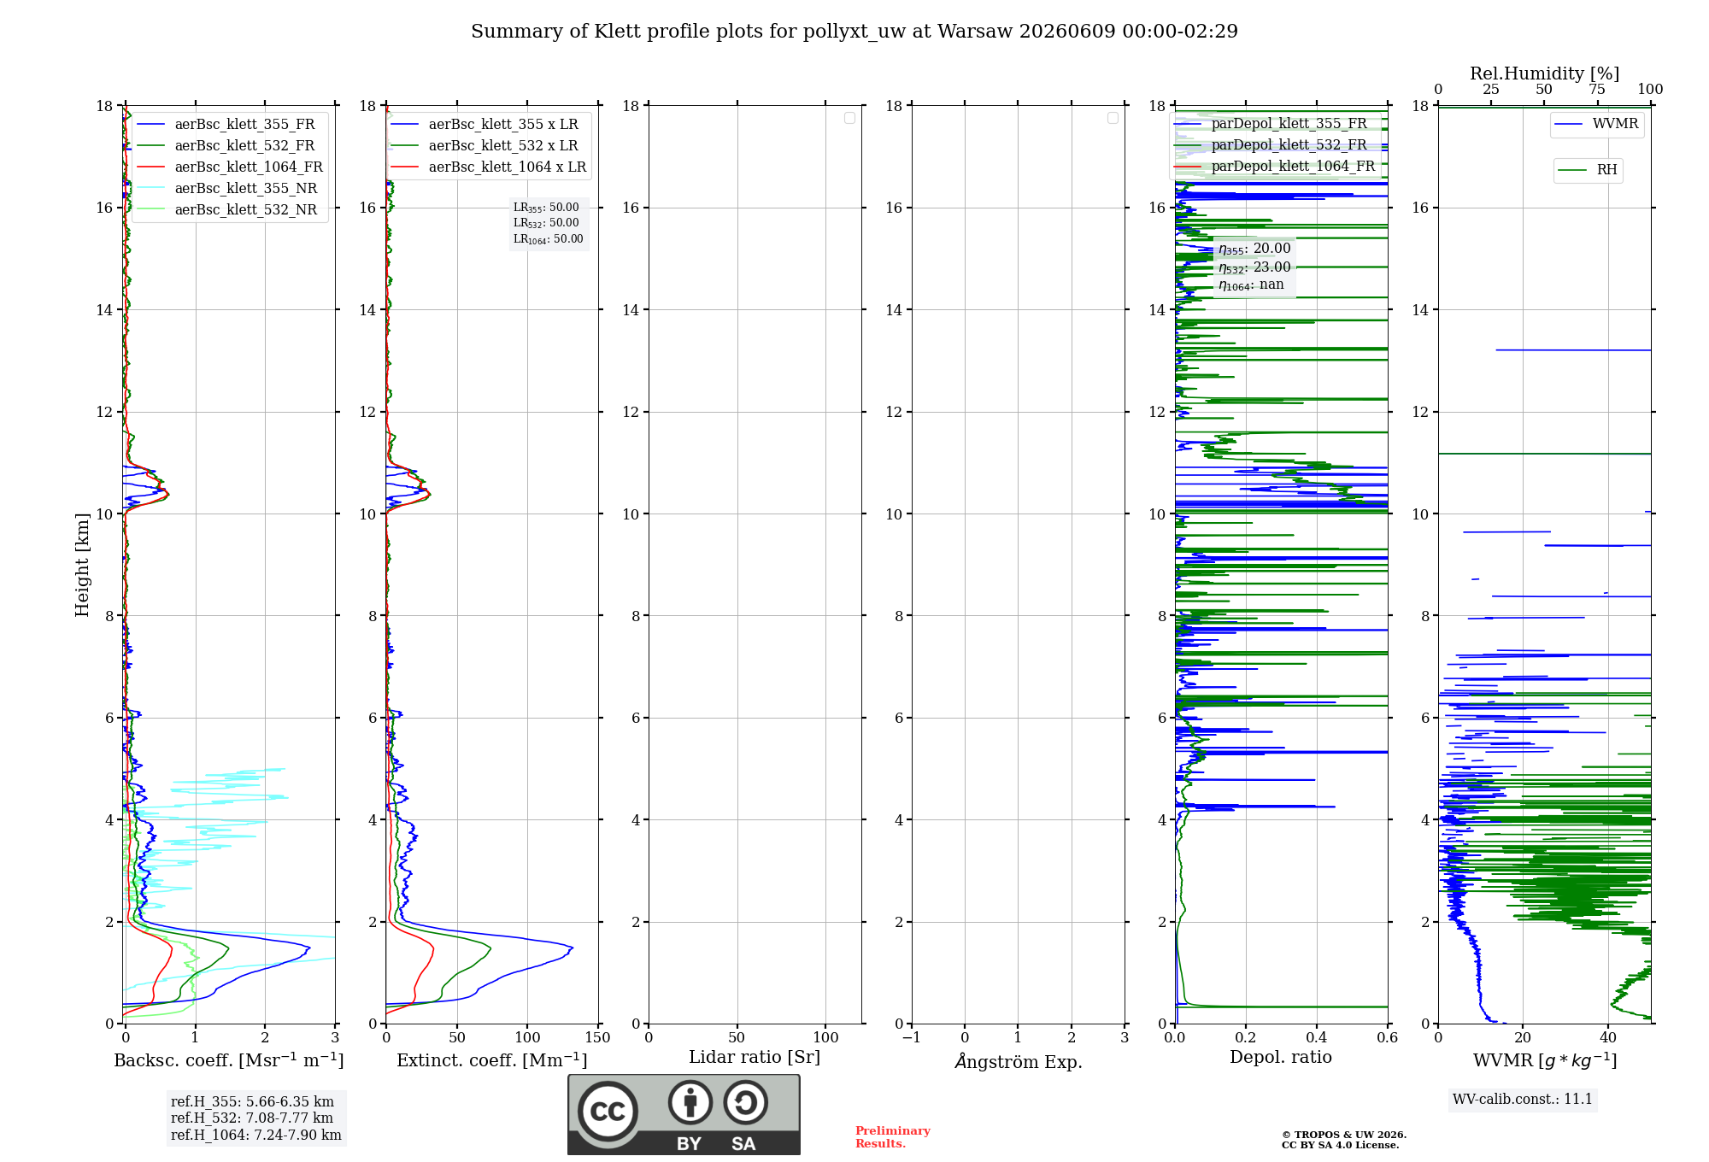Click the red 'Preliminary Results.' notice

click(893, 1137)
